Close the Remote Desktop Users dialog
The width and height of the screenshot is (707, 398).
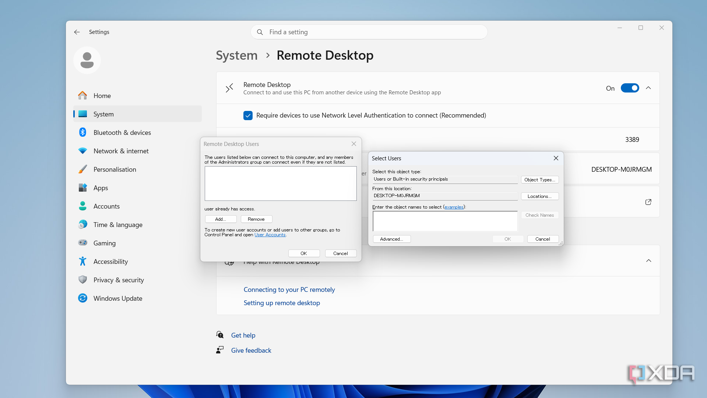point(354,144)
